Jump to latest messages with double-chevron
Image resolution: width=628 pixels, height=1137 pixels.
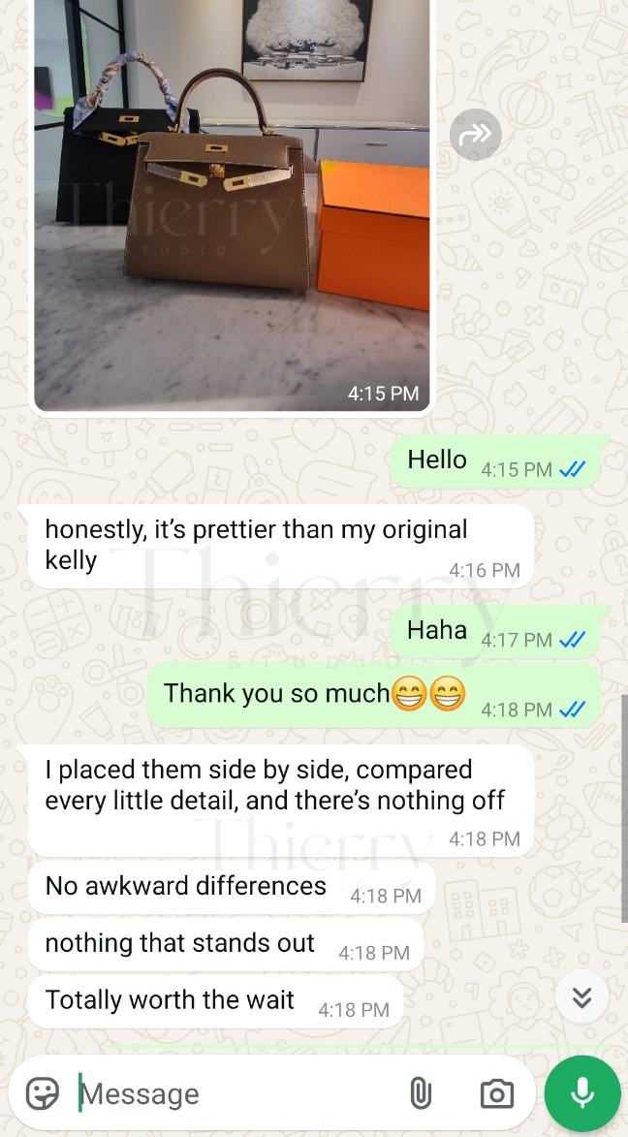(581, 997)
